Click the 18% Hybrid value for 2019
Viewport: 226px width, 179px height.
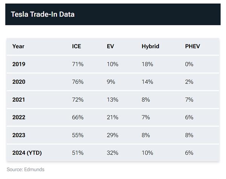[x=147, y=64]
